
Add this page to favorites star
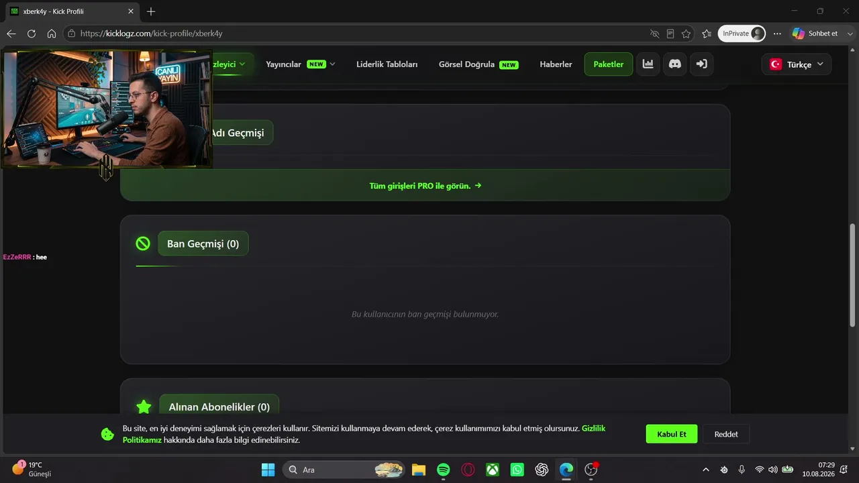click(686, 34)
